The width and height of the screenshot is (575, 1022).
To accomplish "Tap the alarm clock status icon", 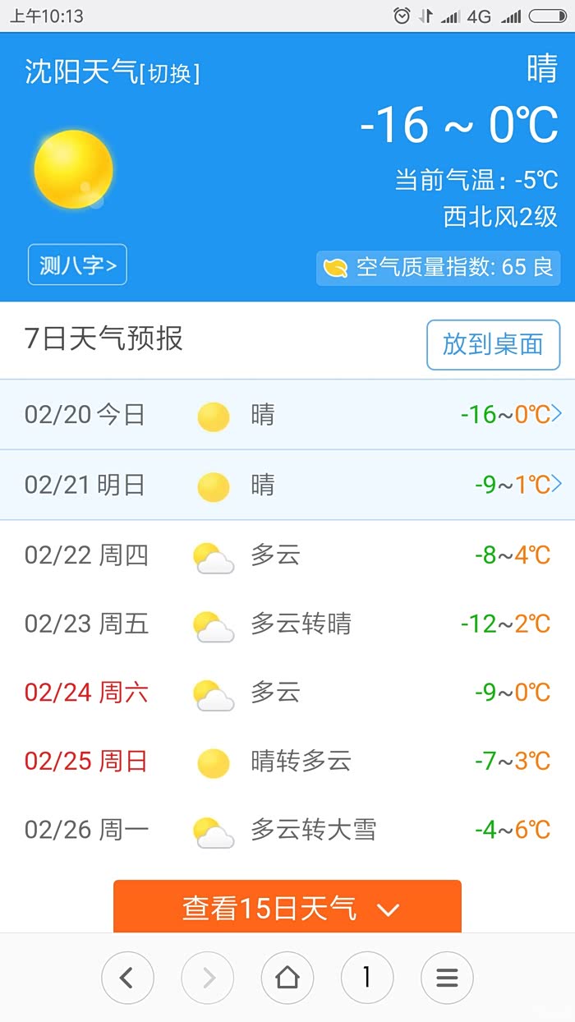I will point(402,16).
